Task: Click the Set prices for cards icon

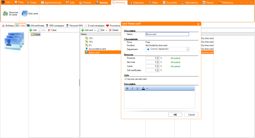Action: [6, 13]
